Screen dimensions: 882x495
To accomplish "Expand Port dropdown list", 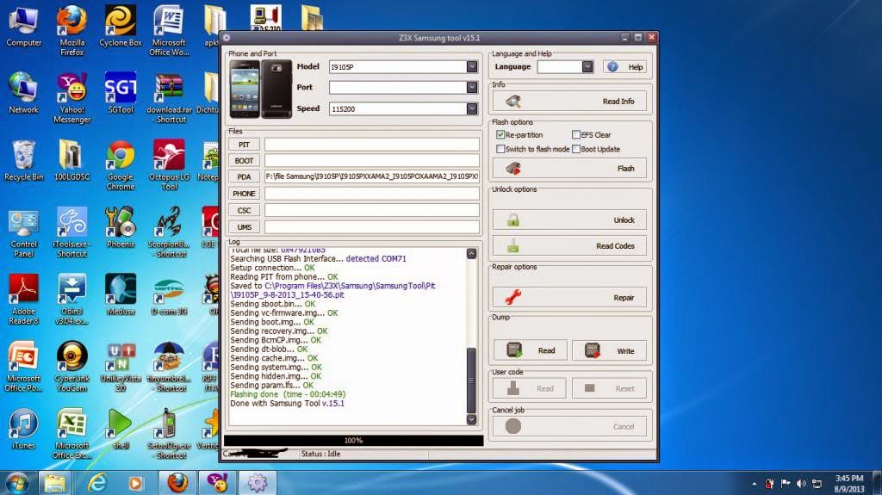I will click(472, 88).
